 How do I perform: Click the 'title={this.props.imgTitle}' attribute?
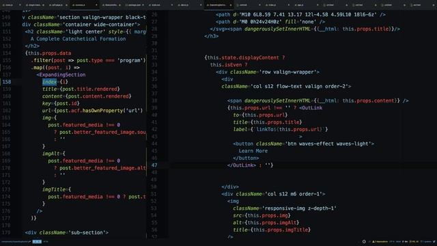(272, 230)
